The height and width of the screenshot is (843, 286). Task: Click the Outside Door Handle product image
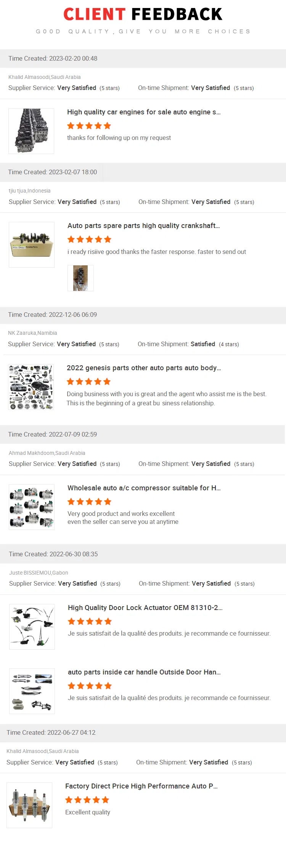point(32,691)
